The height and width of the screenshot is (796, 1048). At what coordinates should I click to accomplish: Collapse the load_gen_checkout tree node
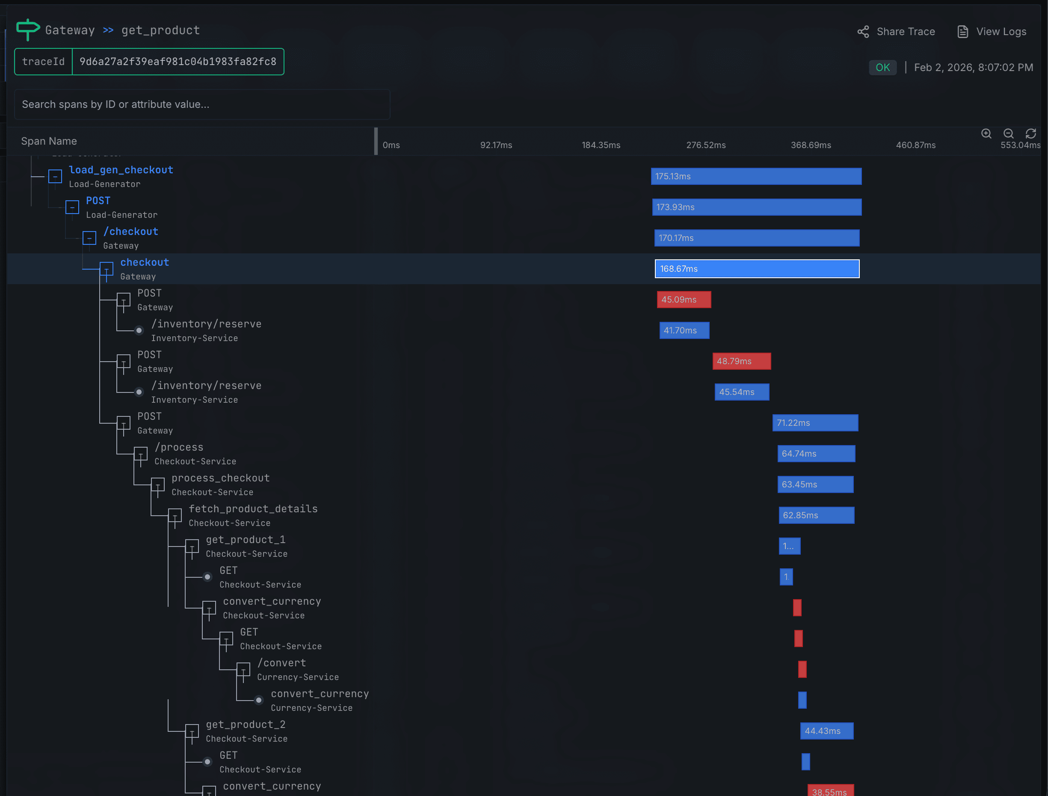pos(55,176)
